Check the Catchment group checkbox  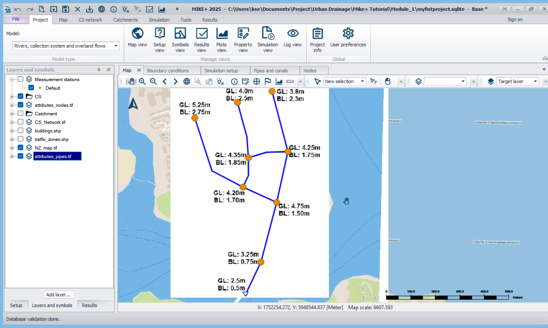pyautogui.click(x=21, y=113)
